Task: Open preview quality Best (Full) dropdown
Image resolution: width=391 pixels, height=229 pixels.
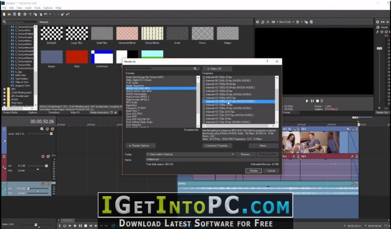Action: point(286,22)
